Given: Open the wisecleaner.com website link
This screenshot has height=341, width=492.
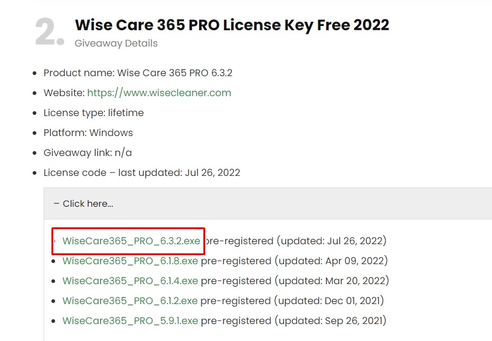Looking at the screenshot, I should (x=159, y=93).
